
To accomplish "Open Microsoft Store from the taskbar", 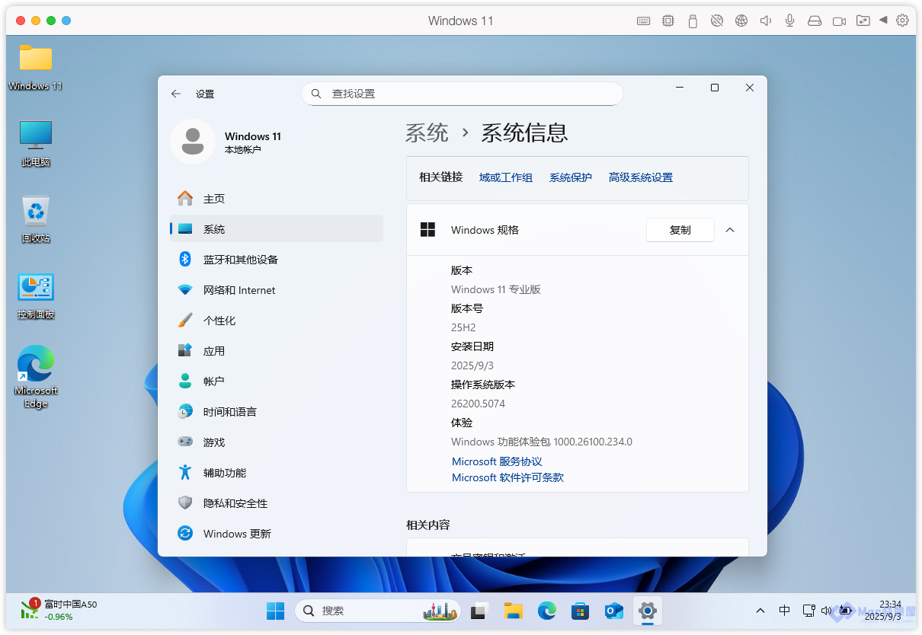I will pyautogui.click(x=580, y=611).
